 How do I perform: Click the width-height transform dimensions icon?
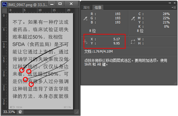point(133,41)
